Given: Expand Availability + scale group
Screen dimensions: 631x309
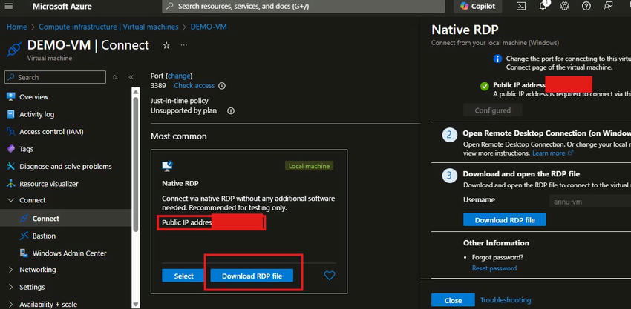Looking at the screenshot, I should (x=11, y=304).
